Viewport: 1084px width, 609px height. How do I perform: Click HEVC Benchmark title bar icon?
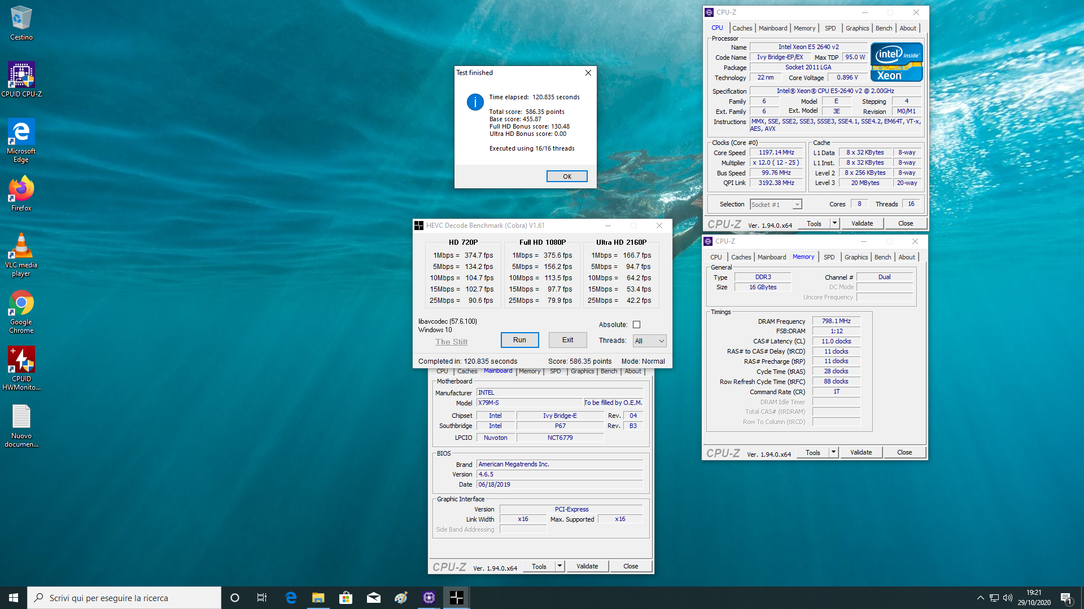(x=419, y=226)
